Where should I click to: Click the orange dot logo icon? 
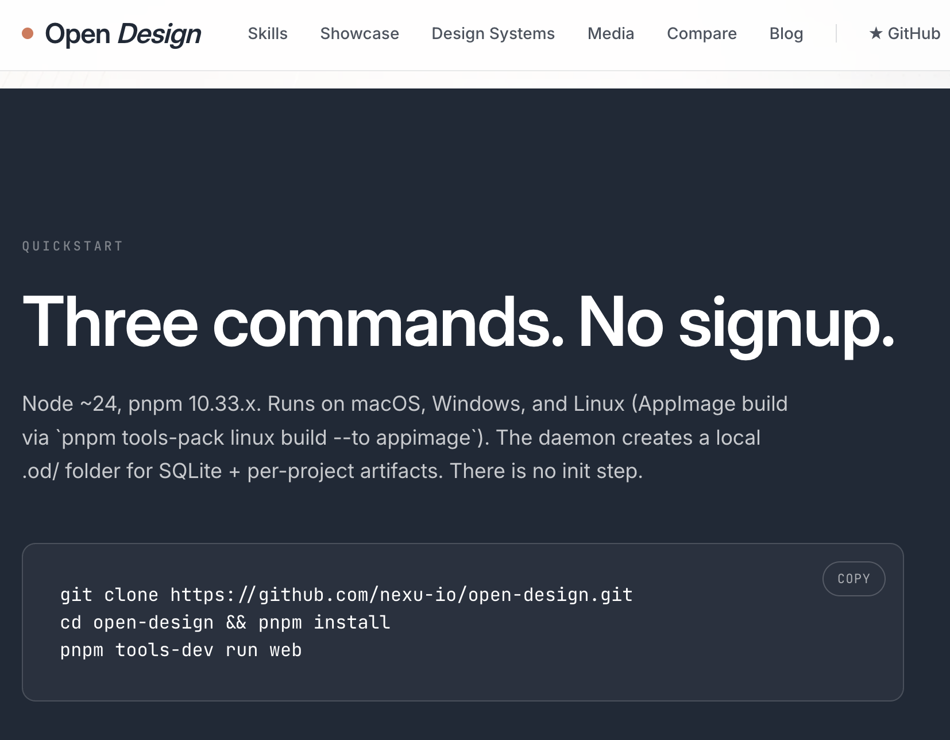28,34
